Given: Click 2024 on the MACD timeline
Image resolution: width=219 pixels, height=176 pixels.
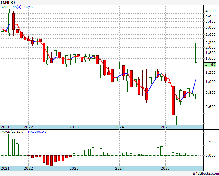Looking at the screenshot, I should 119,168.
